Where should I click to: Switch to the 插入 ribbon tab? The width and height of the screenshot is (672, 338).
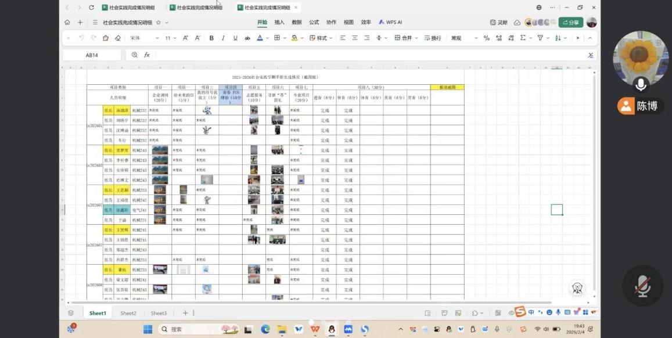click(279, 22)
